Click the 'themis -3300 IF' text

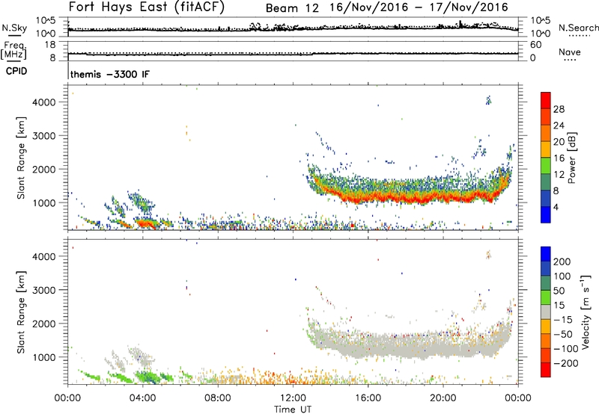[x=110, y=74]
